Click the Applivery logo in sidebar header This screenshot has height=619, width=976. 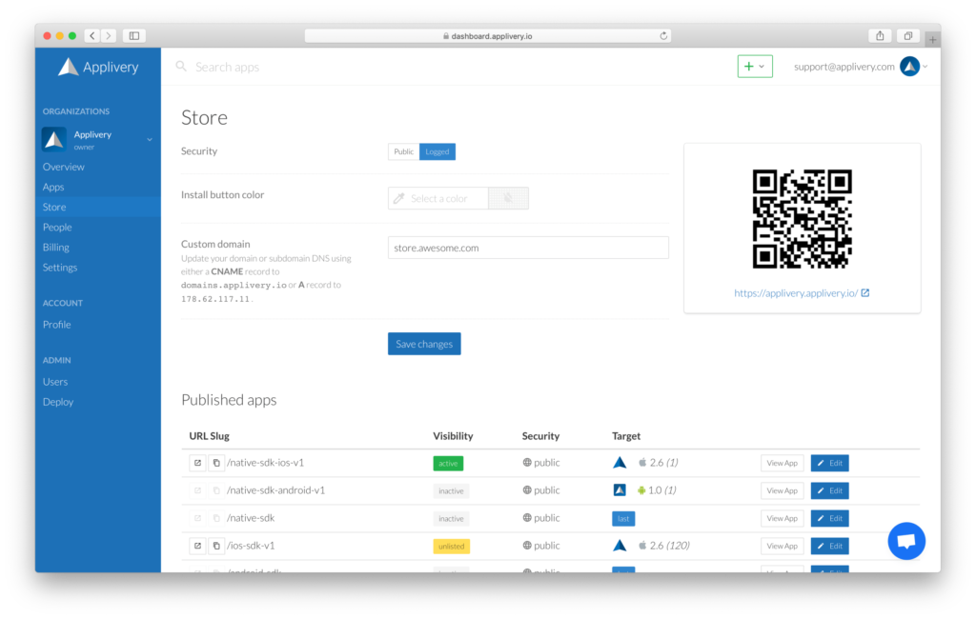(98, 67)
